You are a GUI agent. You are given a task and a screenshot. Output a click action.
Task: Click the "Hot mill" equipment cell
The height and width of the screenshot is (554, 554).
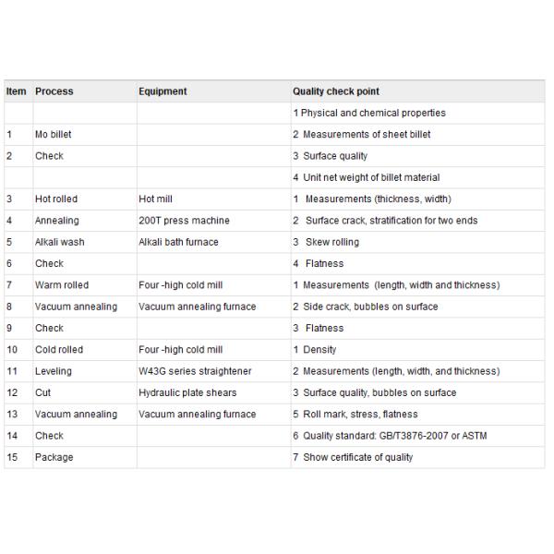[155, 199]
